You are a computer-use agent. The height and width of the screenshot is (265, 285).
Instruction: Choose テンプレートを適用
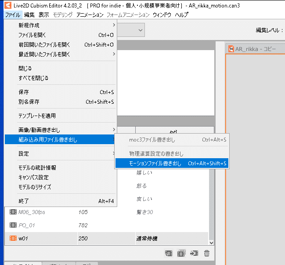click(61, 116)
